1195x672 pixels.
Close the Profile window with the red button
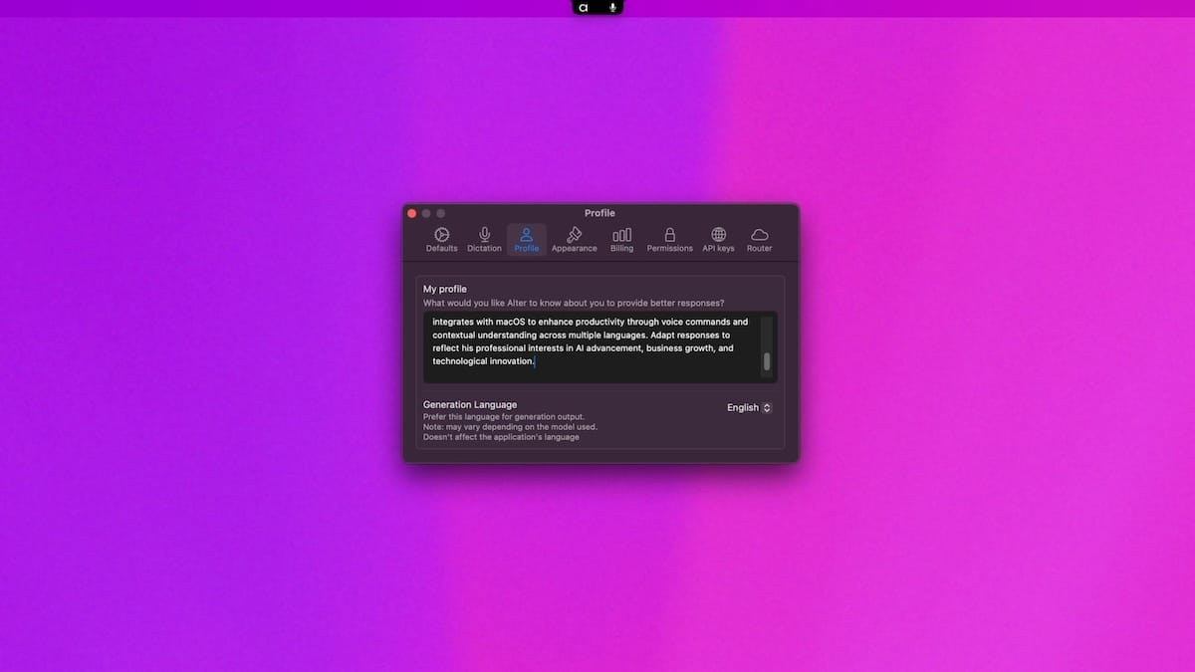point(412,213)
